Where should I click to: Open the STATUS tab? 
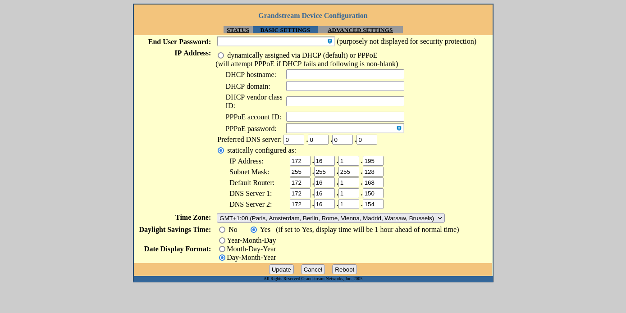pyautogui.click(x=238, y=30)
